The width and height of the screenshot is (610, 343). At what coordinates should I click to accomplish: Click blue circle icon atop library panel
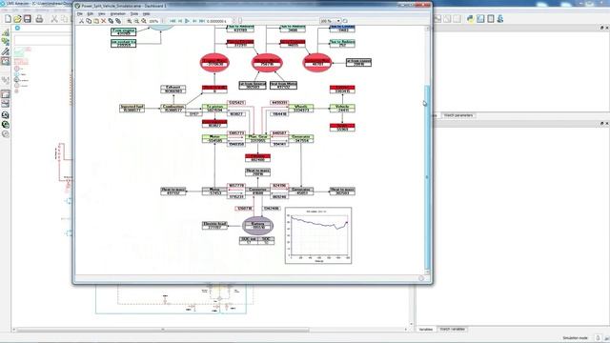coord(17,28)
